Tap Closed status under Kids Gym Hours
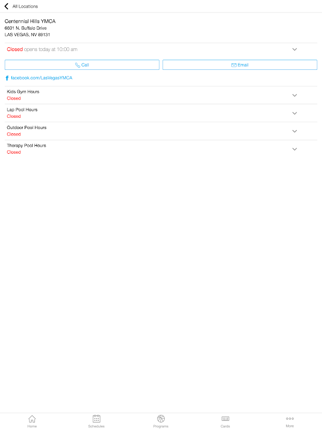 coord(14,98)
